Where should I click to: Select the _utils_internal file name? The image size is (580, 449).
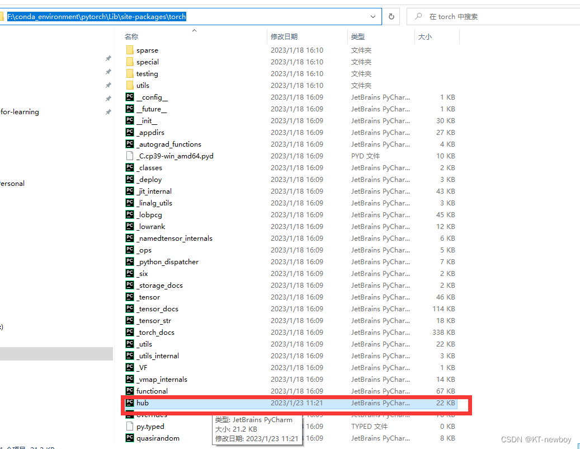coord(158,356)
